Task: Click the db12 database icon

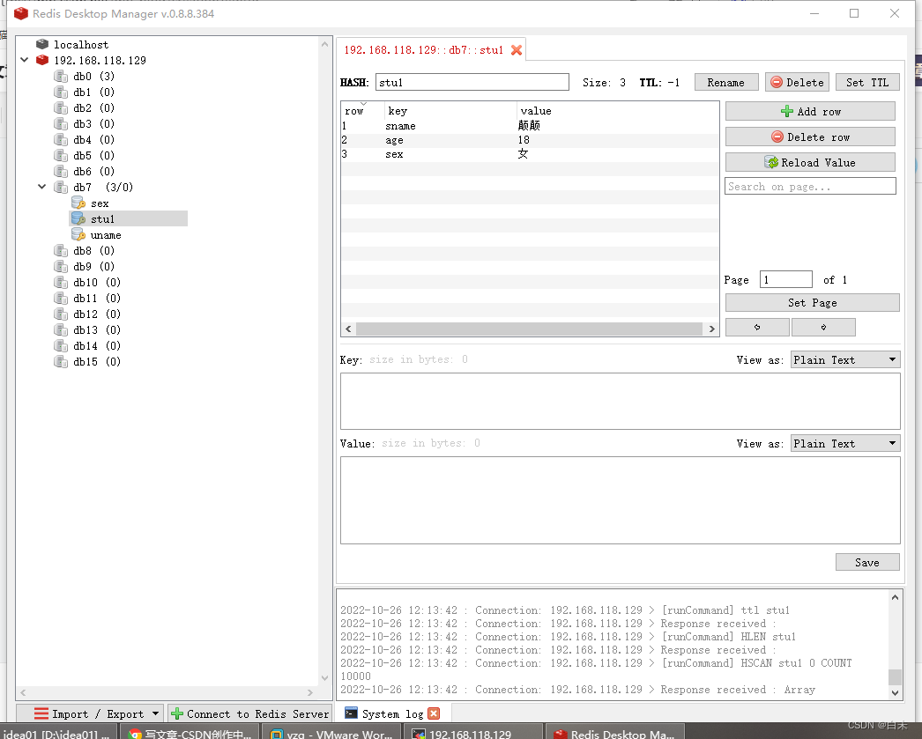Action: pyautogui.click(x=61, y=314)
